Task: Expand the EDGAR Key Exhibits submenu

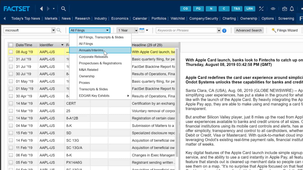Action: (x=100, y=96)
